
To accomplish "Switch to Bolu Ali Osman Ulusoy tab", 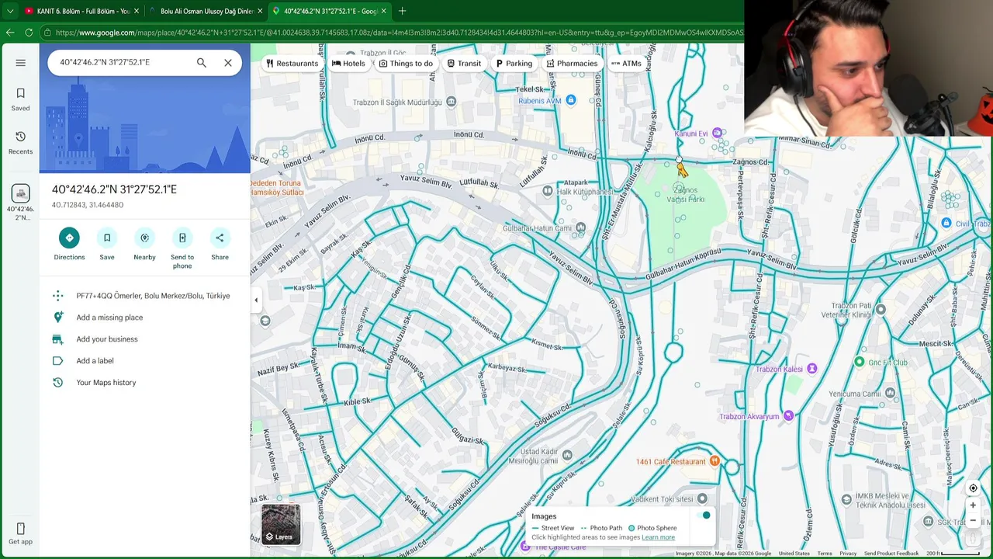I will [x=206, y=11].
